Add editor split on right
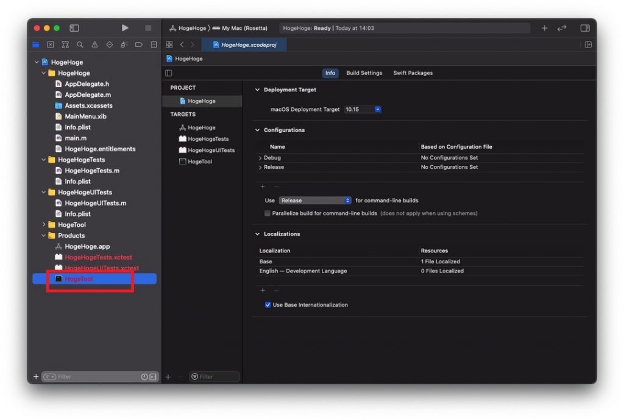Image resolution: width=624 pixels, height=420 pixels. coord(588,44)
